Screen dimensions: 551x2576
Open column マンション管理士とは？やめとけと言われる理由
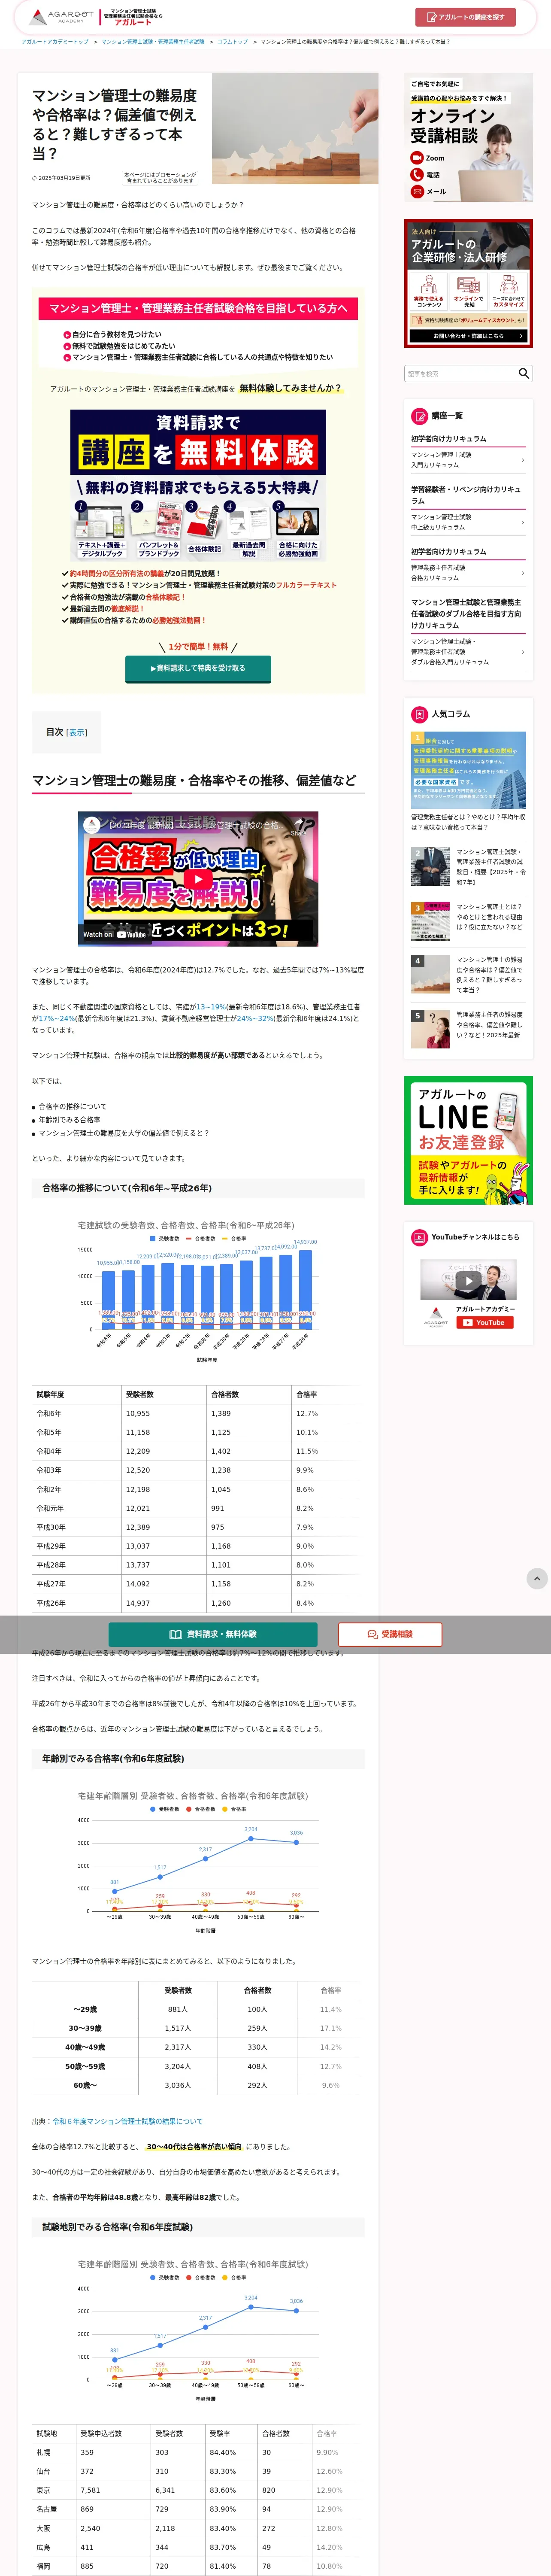click(468, 921)
